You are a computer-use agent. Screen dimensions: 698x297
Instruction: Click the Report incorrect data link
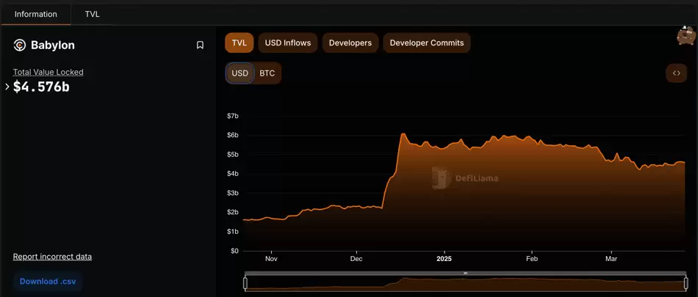pos(52,257)
